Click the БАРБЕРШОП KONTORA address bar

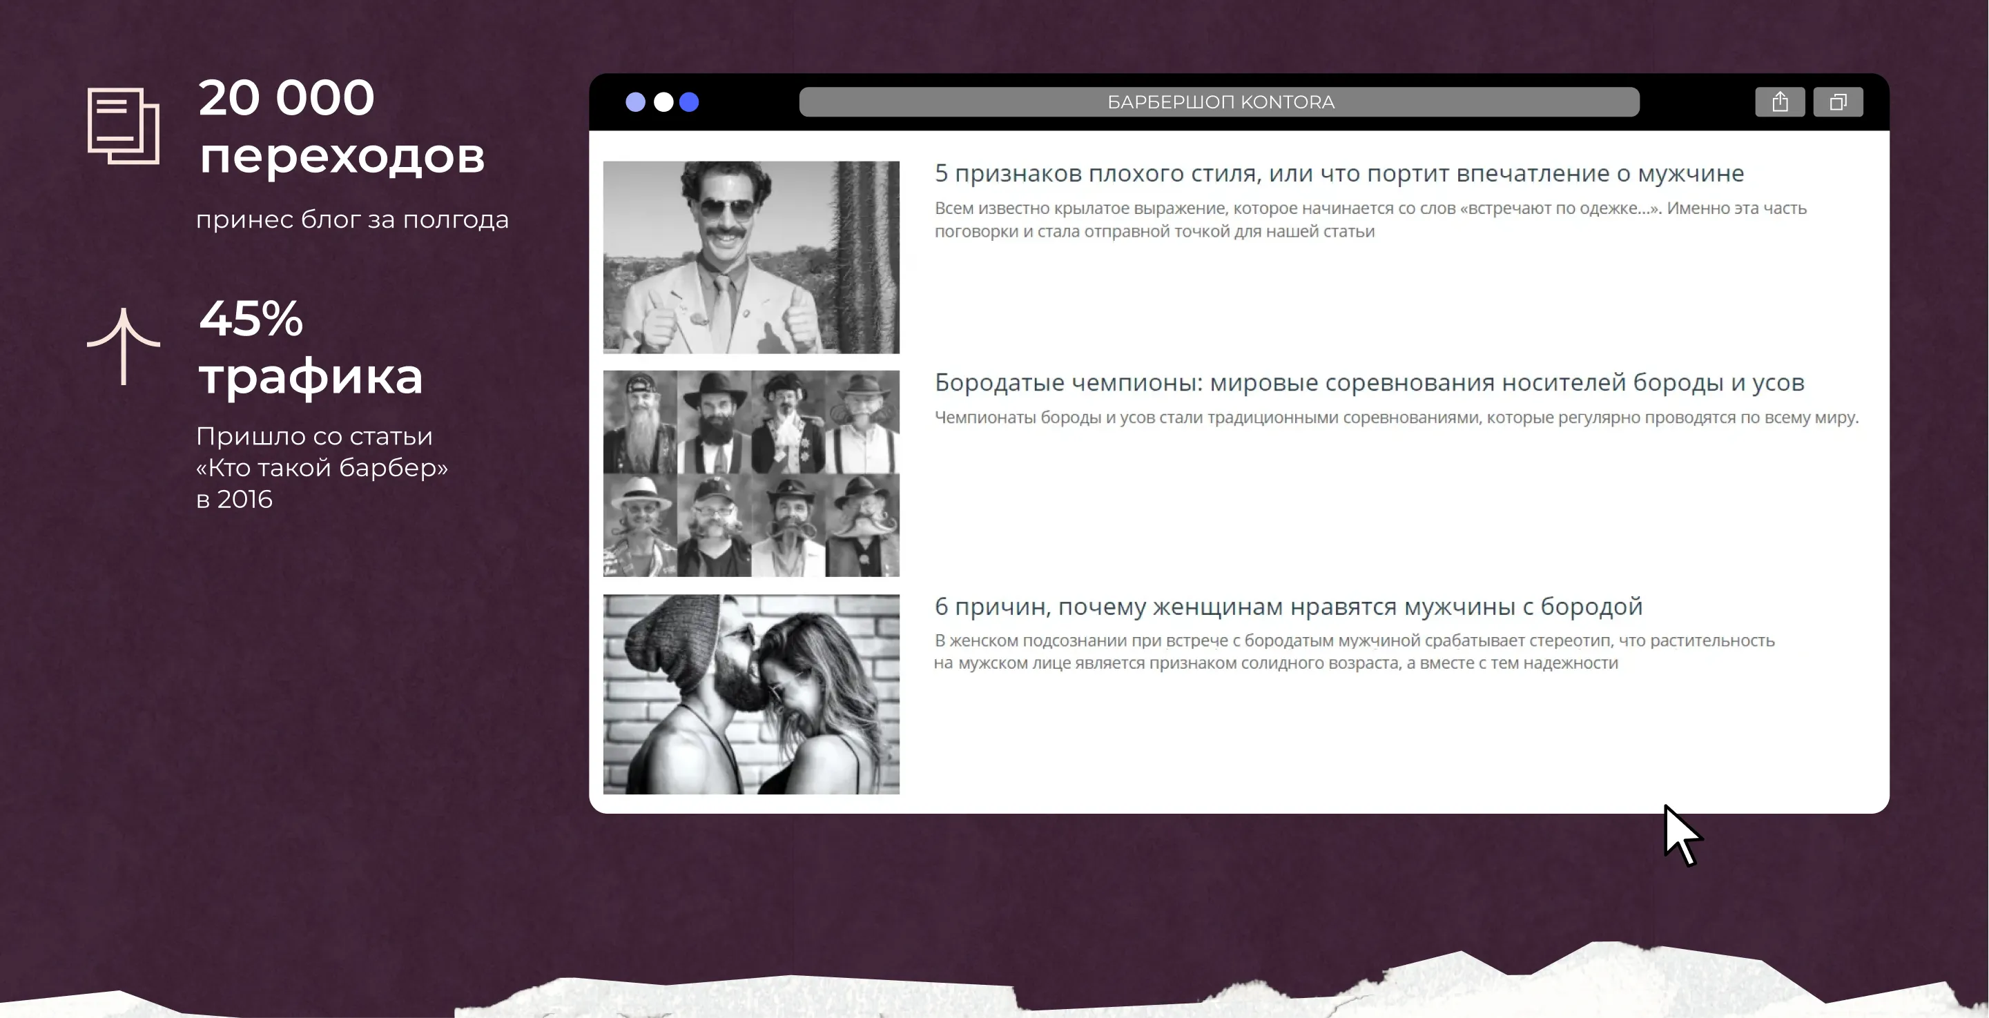click(1219, 102)
